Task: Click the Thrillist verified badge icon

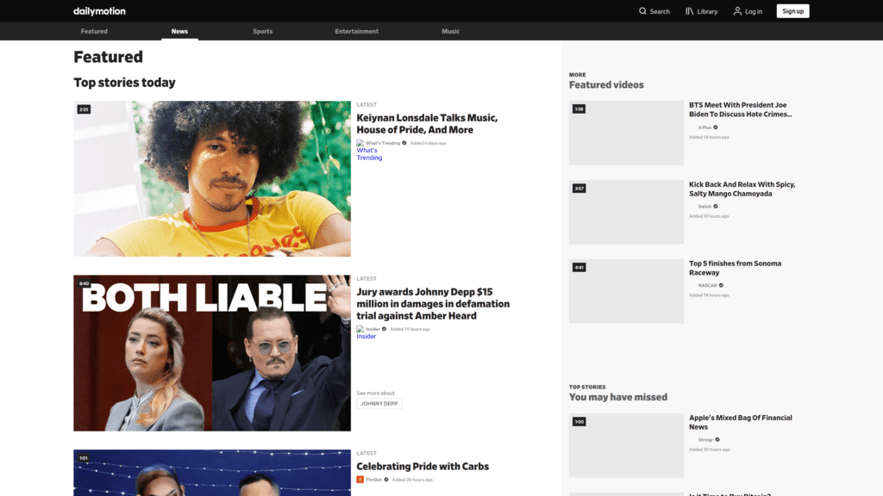Action: point(386,480)
